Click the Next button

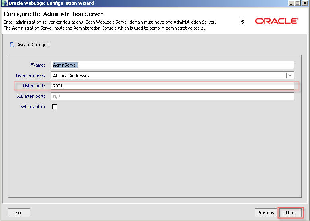(x=290, y=213)
